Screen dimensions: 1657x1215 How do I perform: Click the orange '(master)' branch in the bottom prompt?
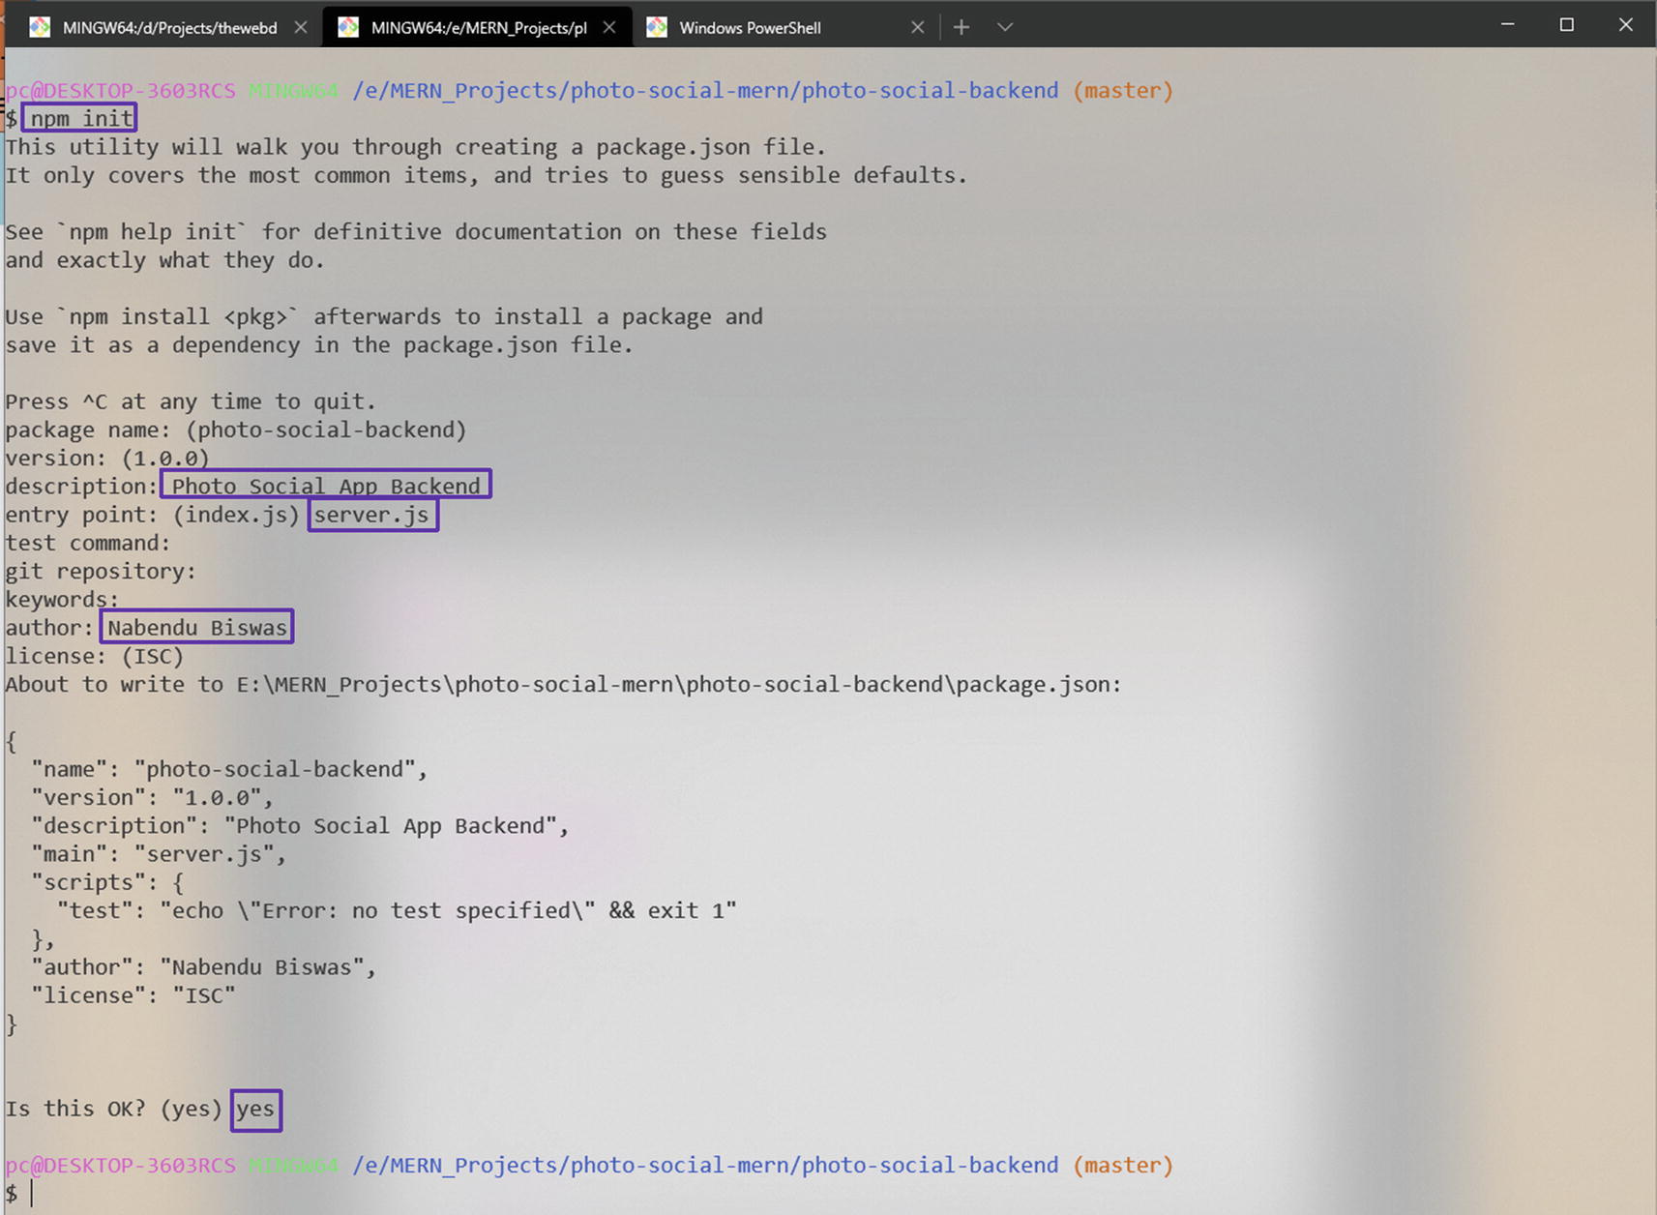[x=1122, y=1166]
